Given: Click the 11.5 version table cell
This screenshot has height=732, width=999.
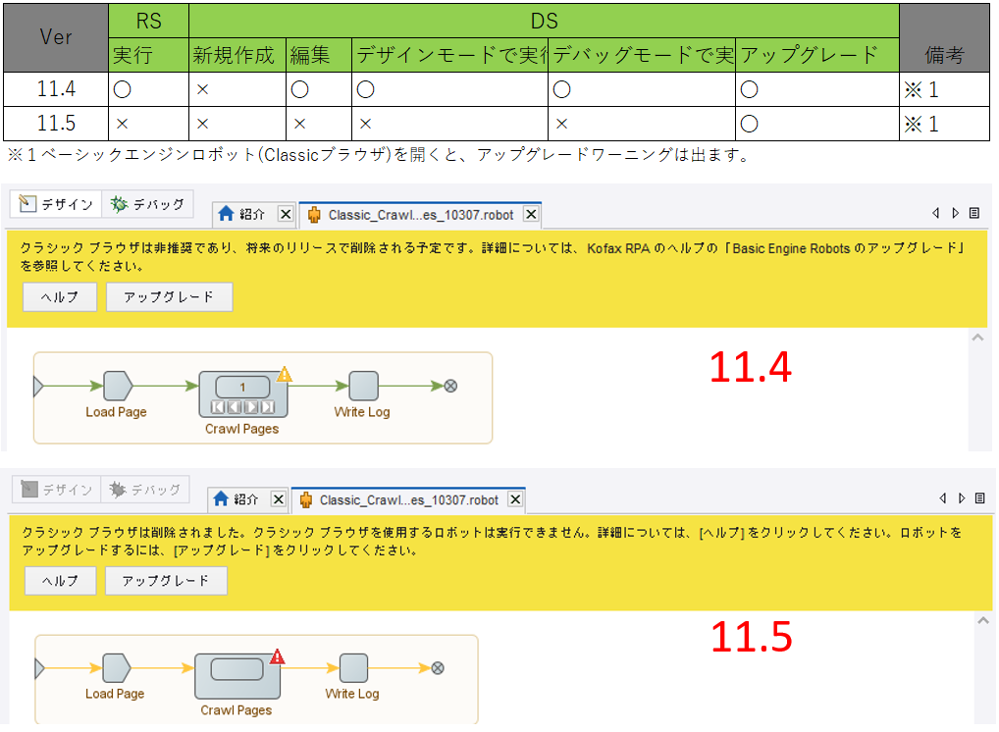Looking at the screenshot, I should pyautogui.click(x=56, y=123).
